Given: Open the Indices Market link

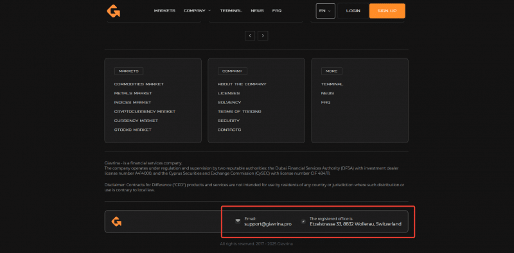Looking at the screenshot, I should 133,103.
